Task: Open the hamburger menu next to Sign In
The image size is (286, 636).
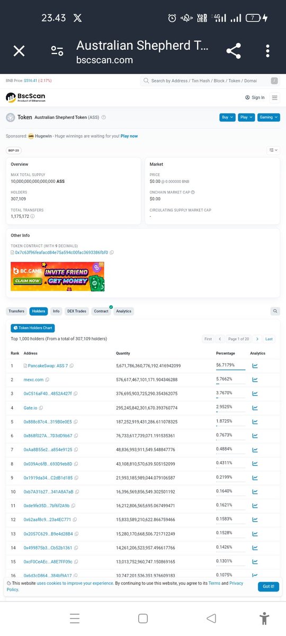Action: tap(274, 98)
